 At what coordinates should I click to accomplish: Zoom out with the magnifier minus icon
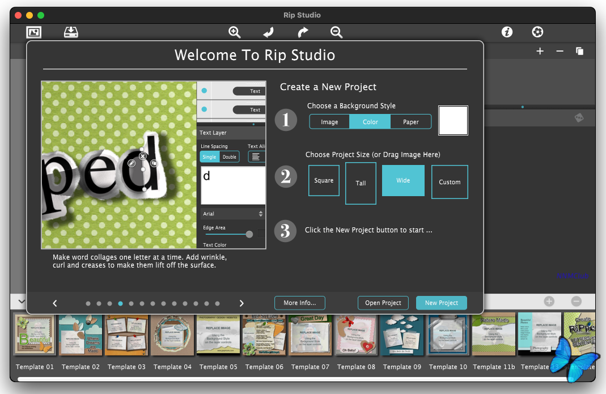coord(336,32)
